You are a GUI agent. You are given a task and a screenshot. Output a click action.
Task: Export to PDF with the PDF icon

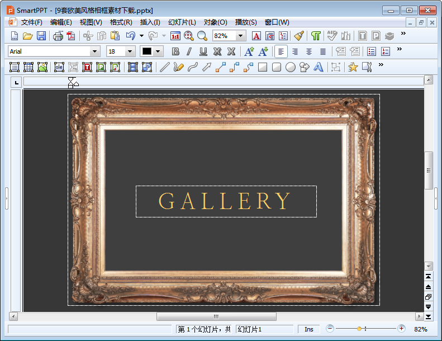pos(71,36)
